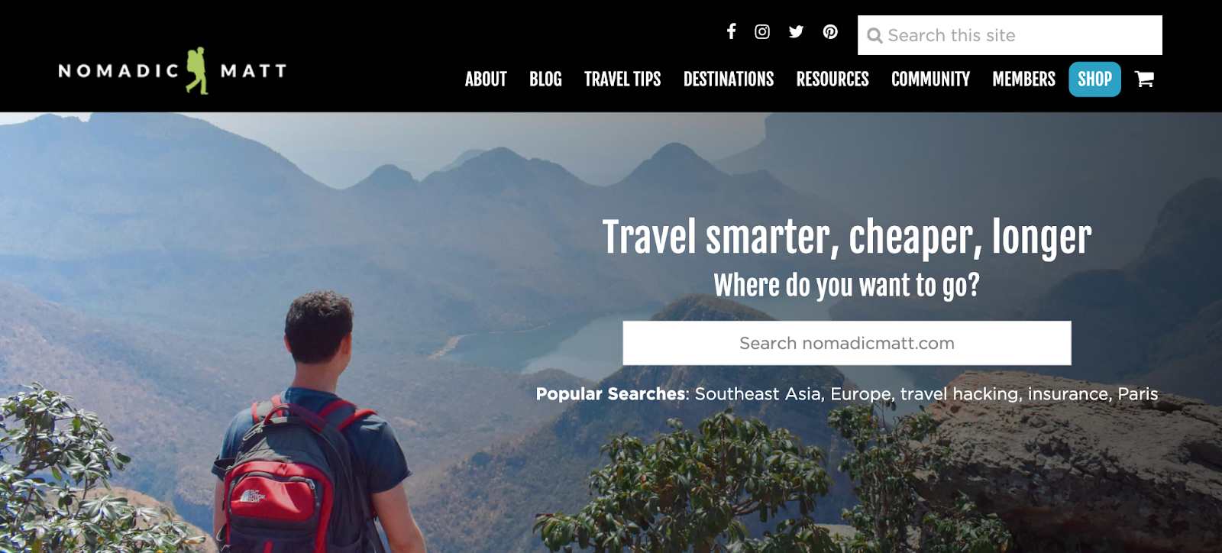Click the Nomadic Matt hiker logo
1222x553 pixels.
[173, 71]
